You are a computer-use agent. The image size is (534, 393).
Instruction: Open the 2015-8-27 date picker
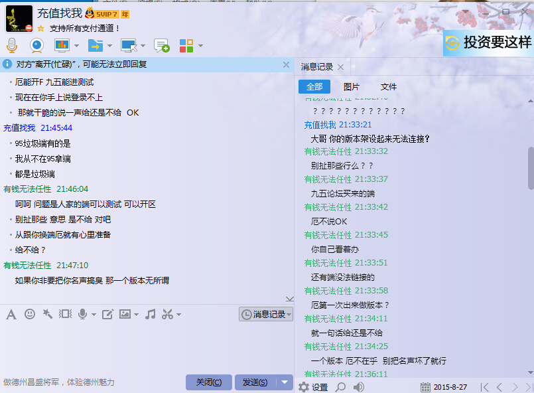tap(444, 386)
